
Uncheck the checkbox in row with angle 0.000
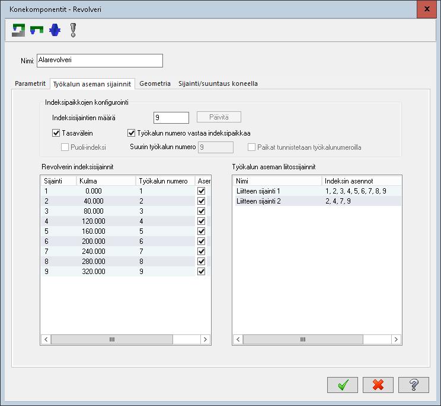(201, 191)
